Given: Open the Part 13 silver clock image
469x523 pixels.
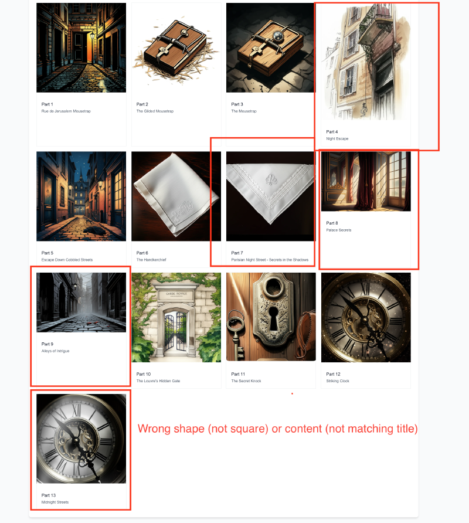Looking at the screenshot, I should 81,439.
